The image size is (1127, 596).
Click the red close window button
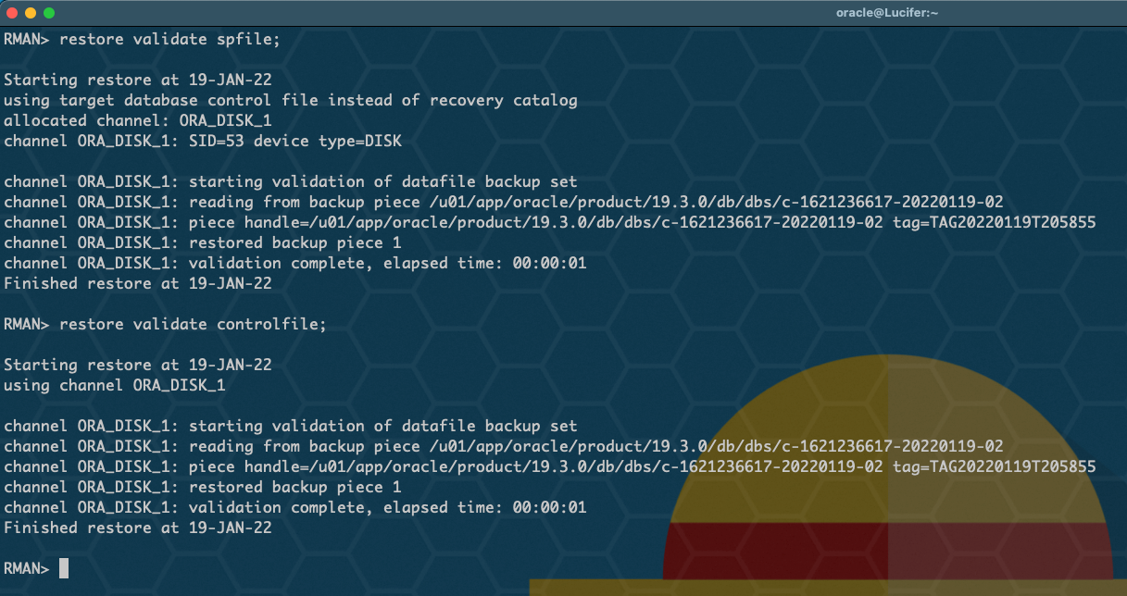tap(12, 13)
